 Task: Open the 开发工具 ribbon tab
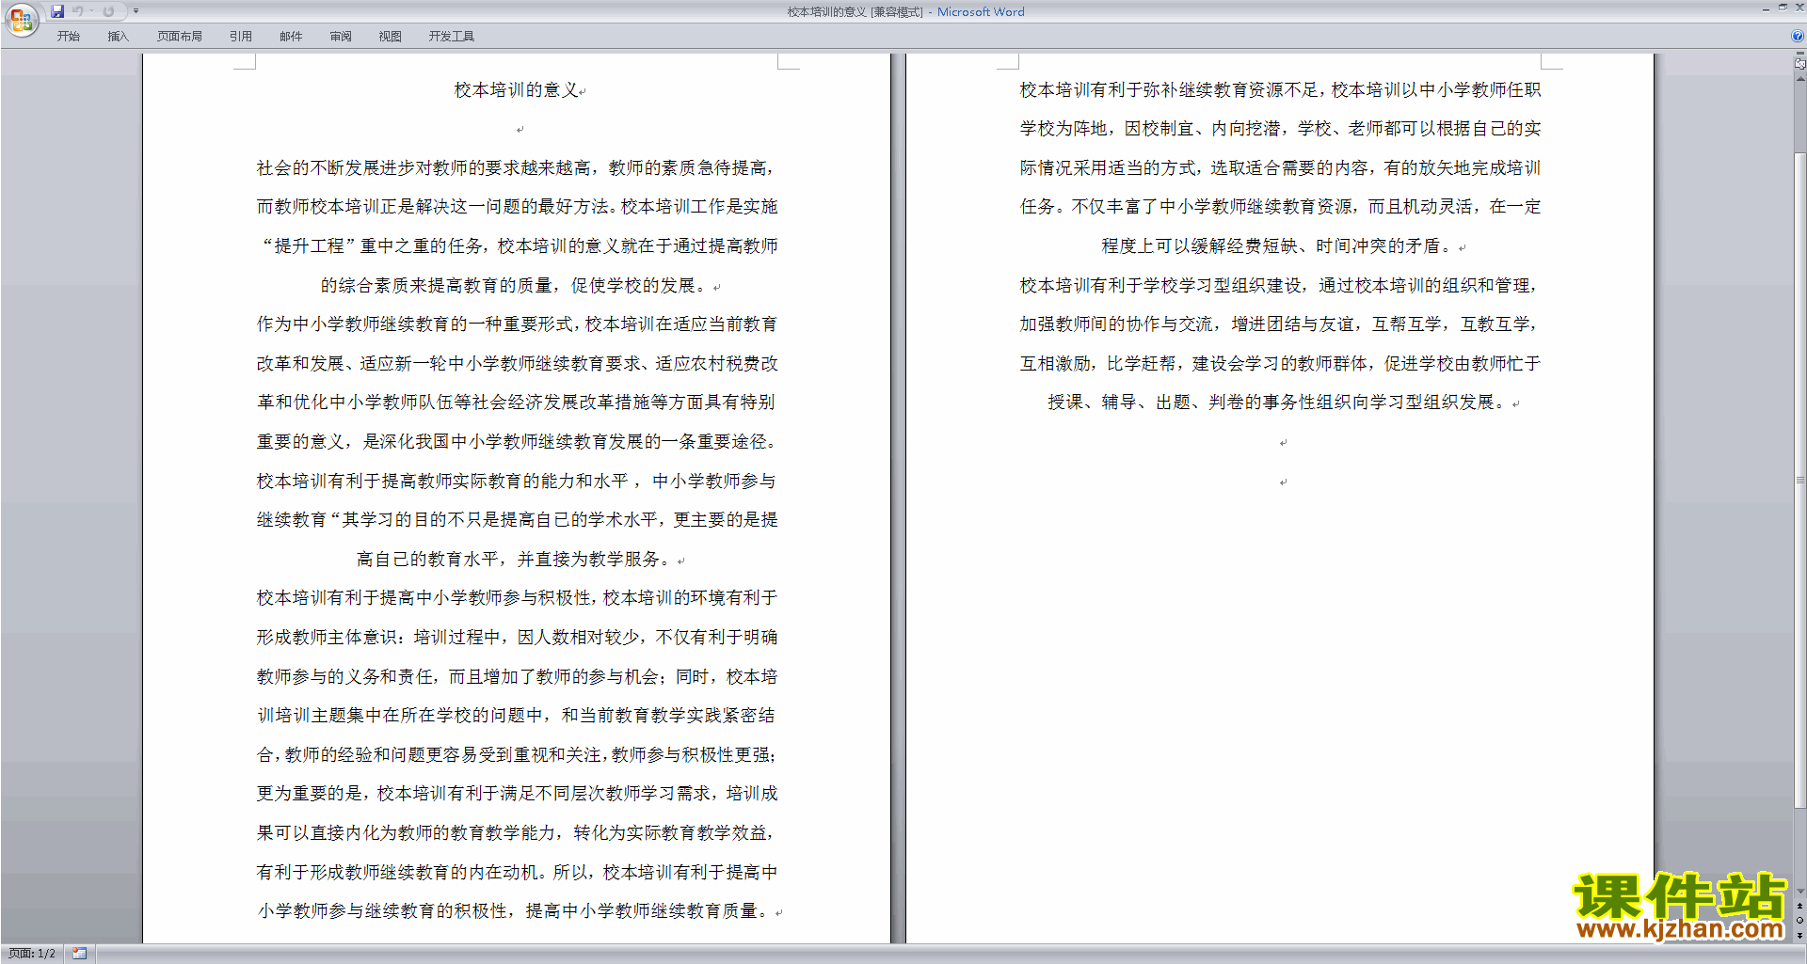tap(452, 36)
